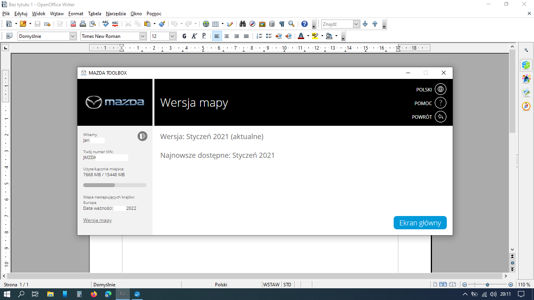This screenshot has height=300, width=534.
Task: Expand the Times New Roman font dropdown
Action: (143, 36)
